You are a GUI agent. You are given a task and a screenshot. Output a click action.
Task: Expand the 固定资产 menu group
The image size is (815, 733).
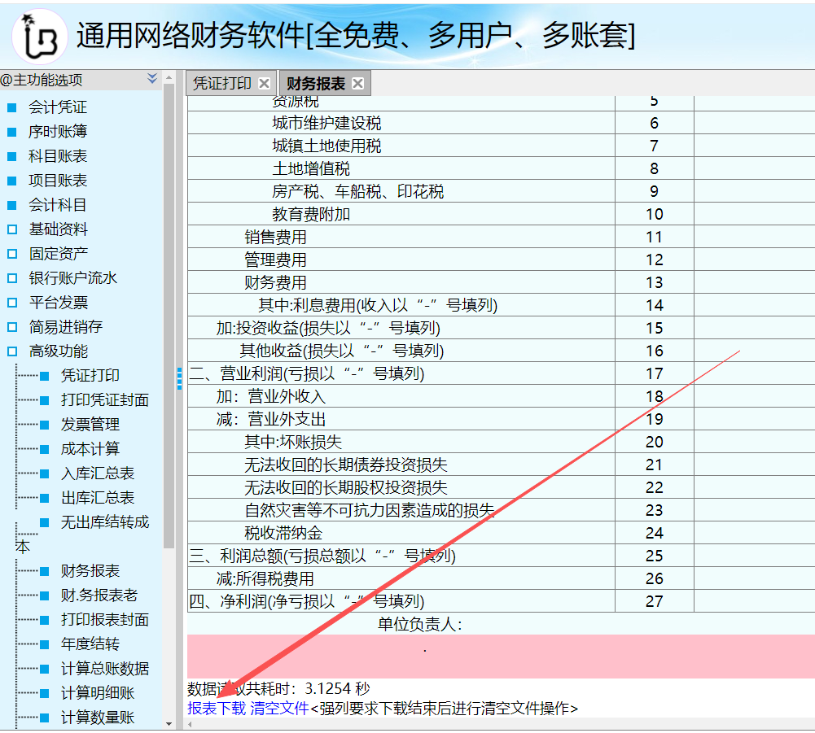tap(11, 254)
